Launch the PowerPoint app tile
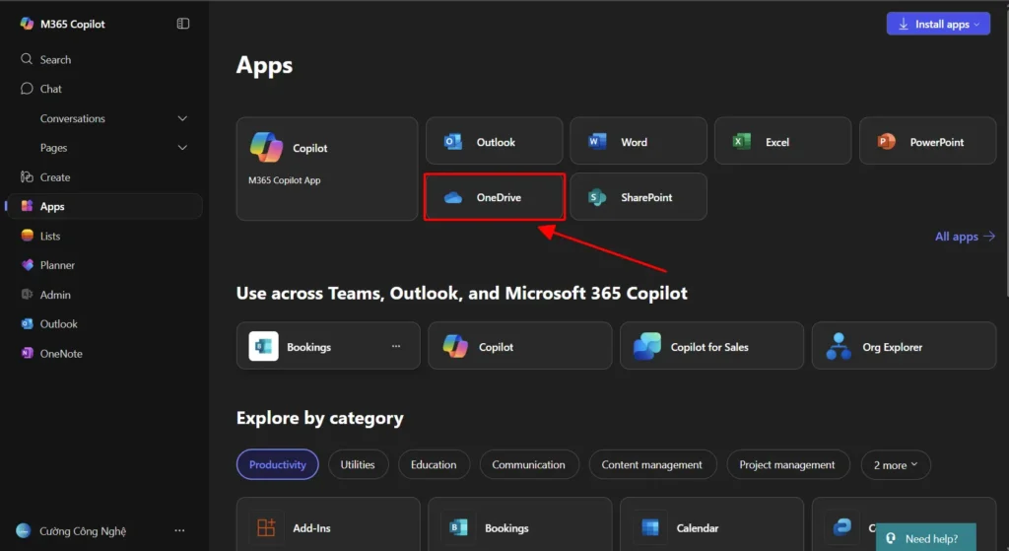The image size is (1009, 551). pos(927,141)
